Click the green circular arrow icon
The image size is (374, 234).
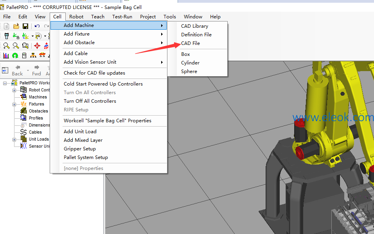15,55
